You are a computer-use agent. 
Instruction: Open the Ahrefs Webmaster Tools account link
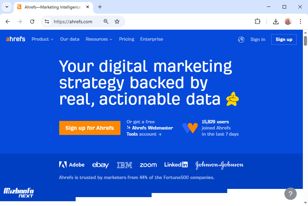coord(150,131)
